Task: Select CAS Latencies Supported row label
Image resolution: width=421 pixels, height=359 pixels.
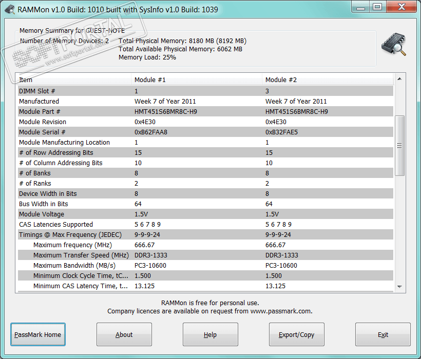Action: point(56,225)
